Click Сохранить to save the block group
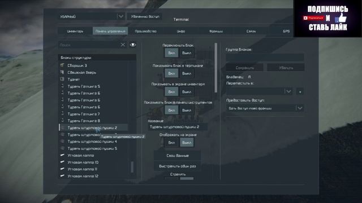The height and width of the screenshot is (203, 362). pos(245,68)
